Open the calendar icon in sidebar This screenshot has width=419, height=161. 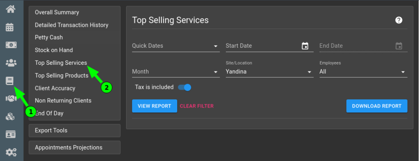click(x=10, y=27)
